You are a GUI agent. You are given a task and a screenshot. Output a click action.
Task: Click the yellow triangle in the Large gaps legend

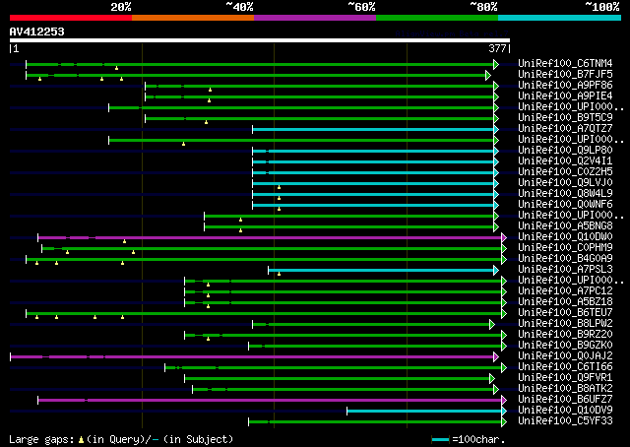(x=81, y=440)
